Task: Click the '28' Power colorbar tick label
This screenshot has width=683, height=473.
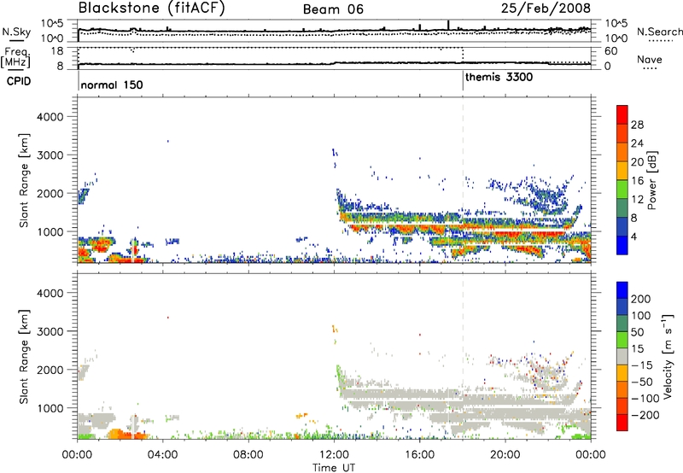Action: (637, 125)
